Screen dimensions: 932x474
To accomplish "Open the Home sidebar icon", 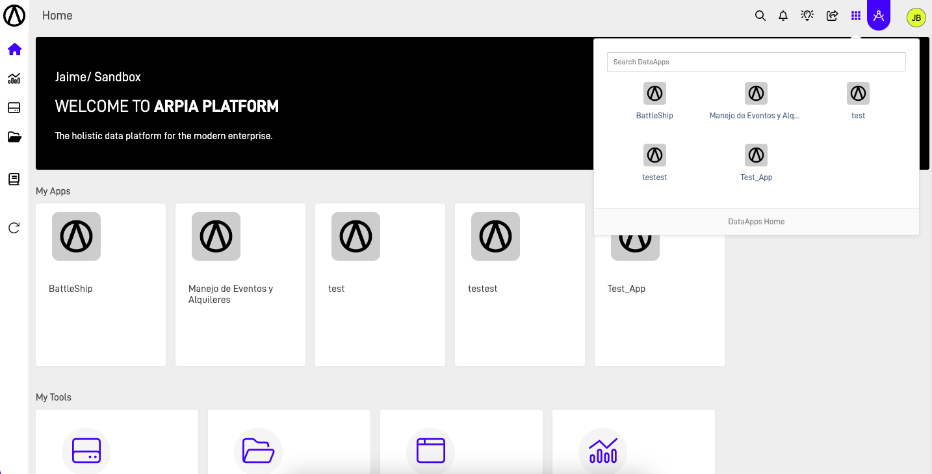I will 14,49.
